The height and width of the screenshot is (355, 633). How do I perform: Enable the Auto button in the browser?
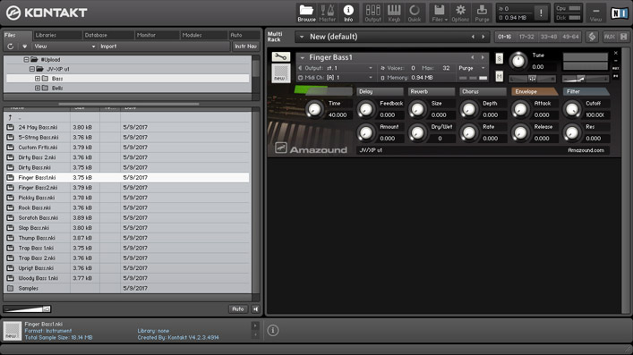click(238, 309)
